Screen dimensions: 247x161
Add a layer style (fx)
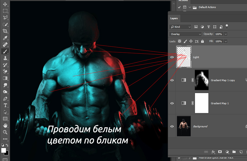(x=213, y=152)
